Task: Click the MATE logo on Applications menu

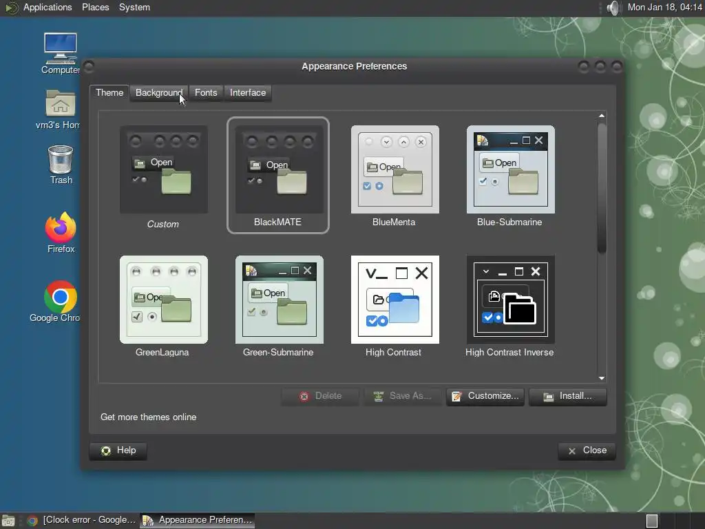Action: tap(11, 8)
